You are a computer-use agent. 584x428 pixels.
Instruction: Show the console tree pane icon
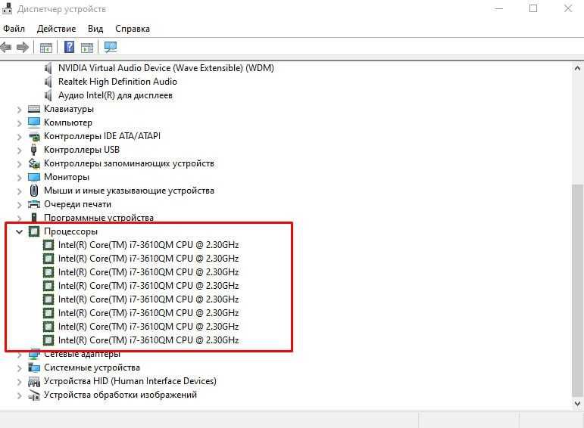(46, 48)
